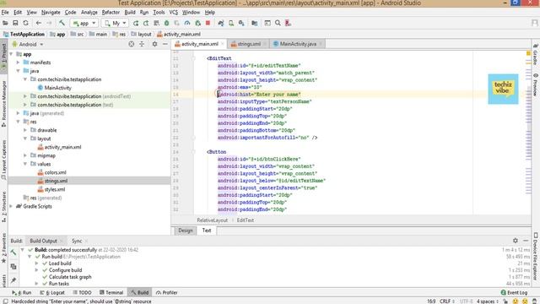540x304 pixels.
Task: Select the Sync tab in Build panel
Action: coord(77,241)
